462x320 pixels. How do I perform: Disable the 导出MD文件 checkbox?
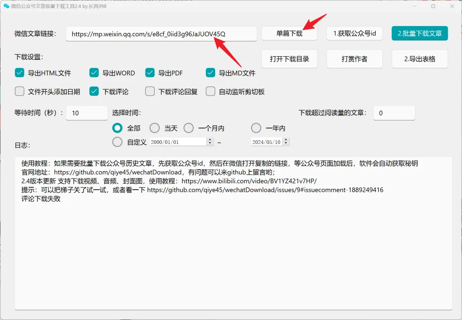tap(210, 73)
